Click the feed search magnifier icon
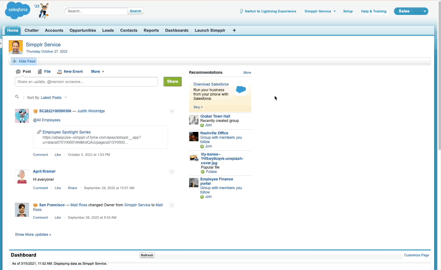Viewport: 441px width, 270px height. pyautogui.click(x=17, y=97)
